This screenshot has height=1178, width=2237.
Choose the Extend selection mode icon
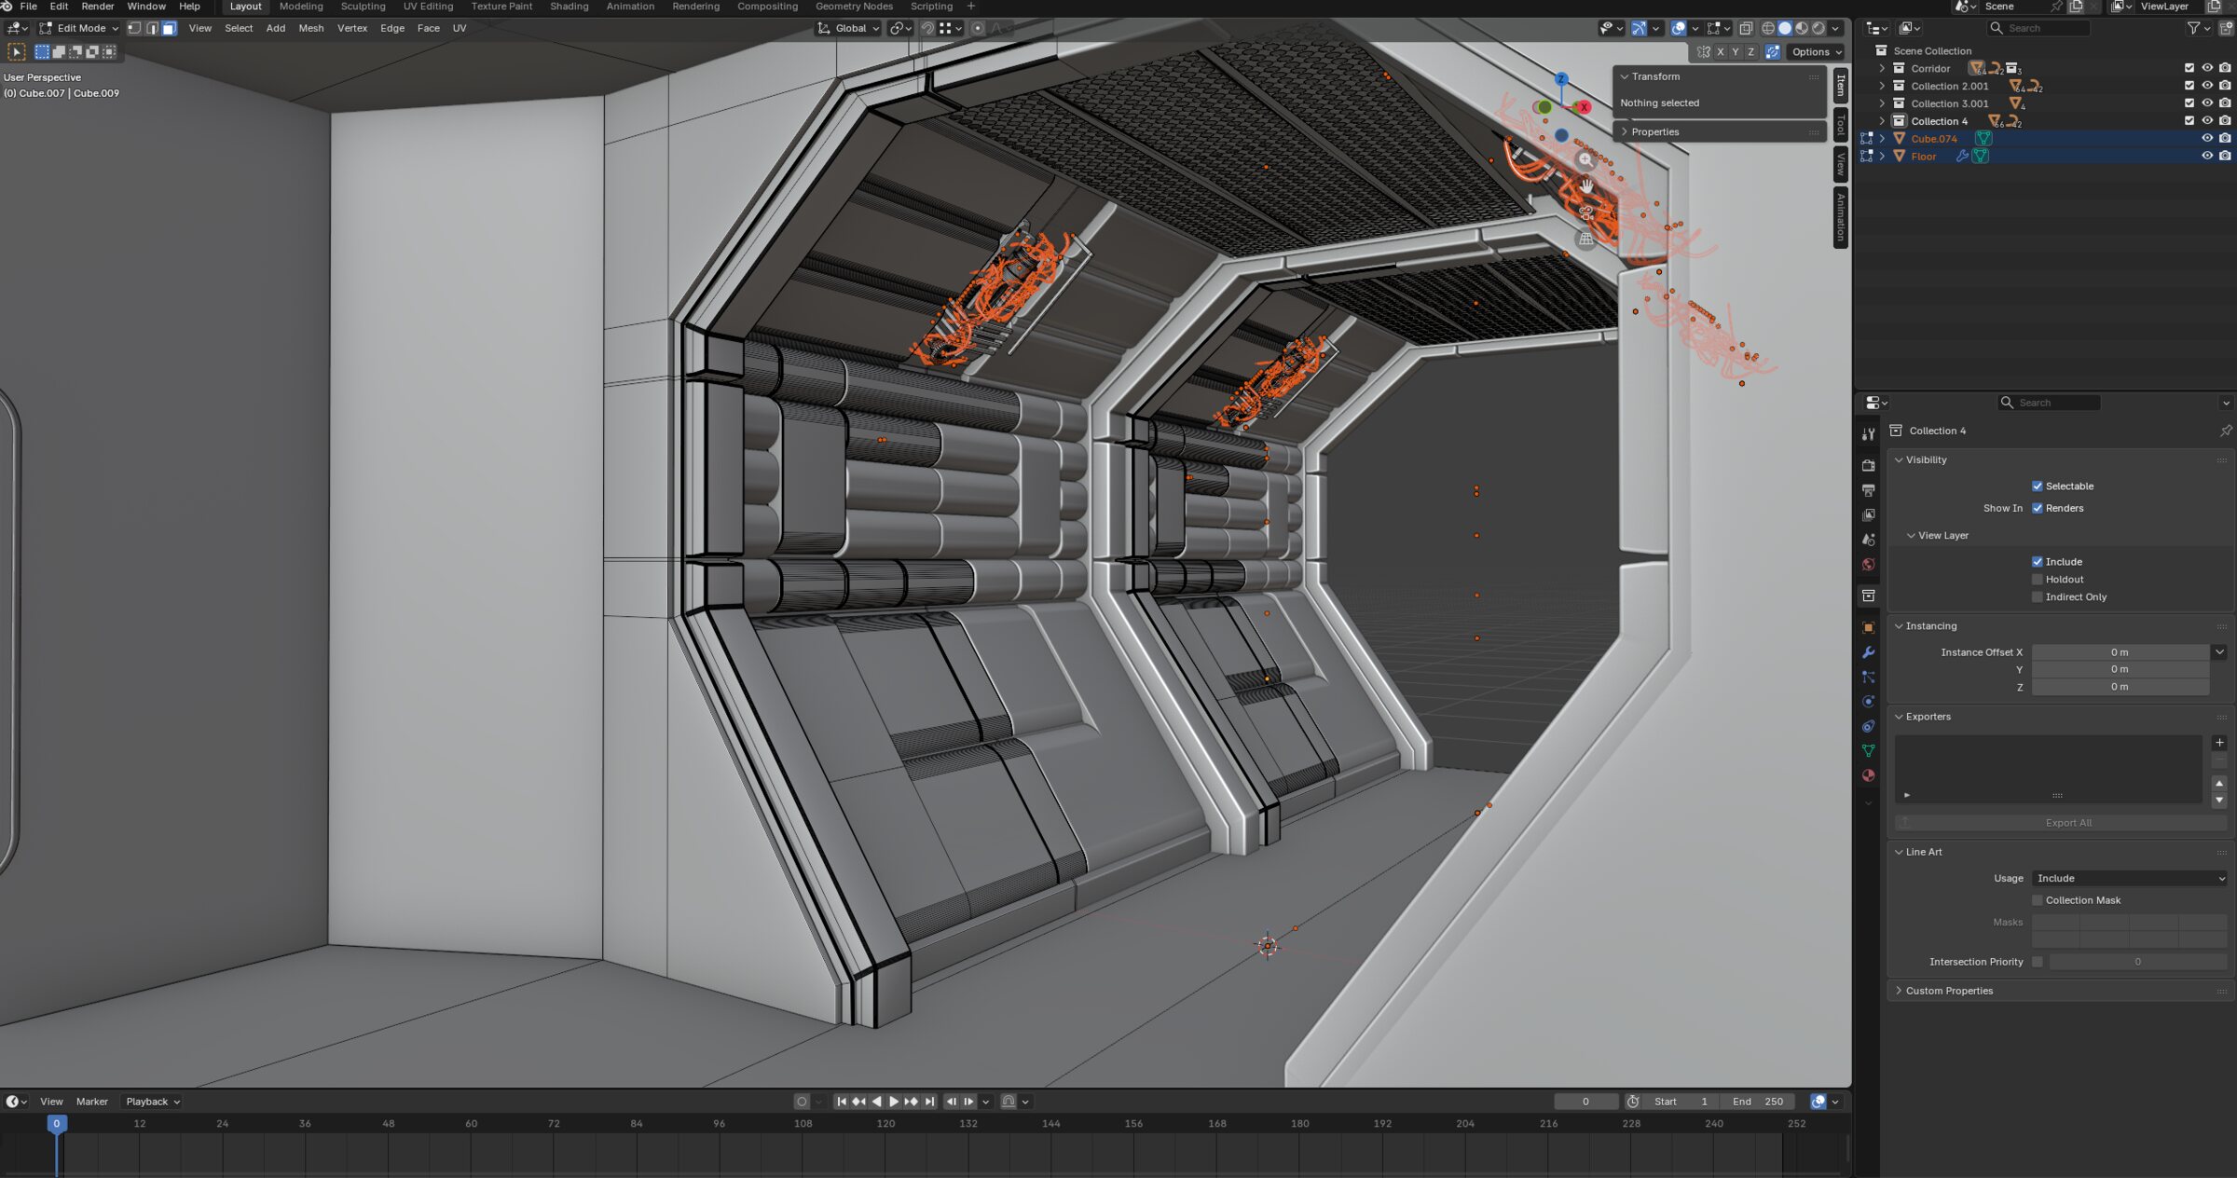59,52
